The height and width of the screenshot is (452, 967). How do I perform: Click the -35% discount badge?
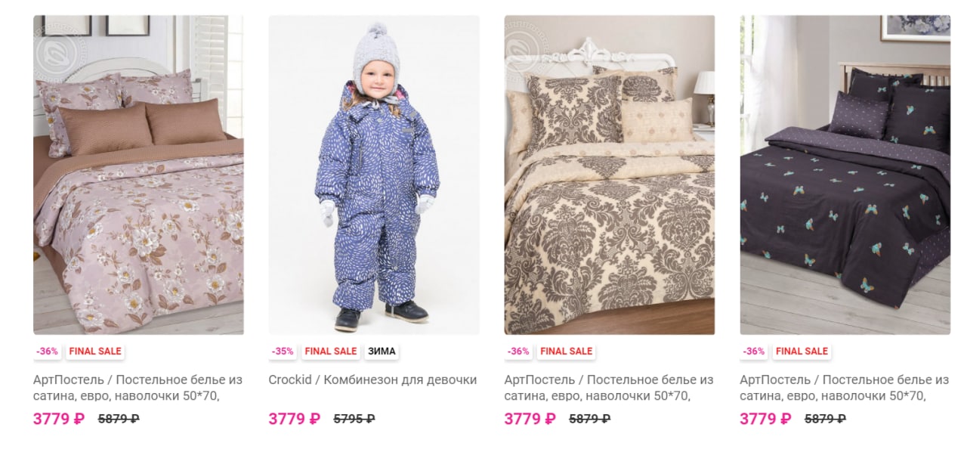[283, 351]
